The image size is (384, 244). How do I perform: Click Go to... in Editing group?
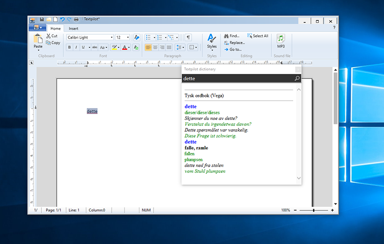coord(233,49)
